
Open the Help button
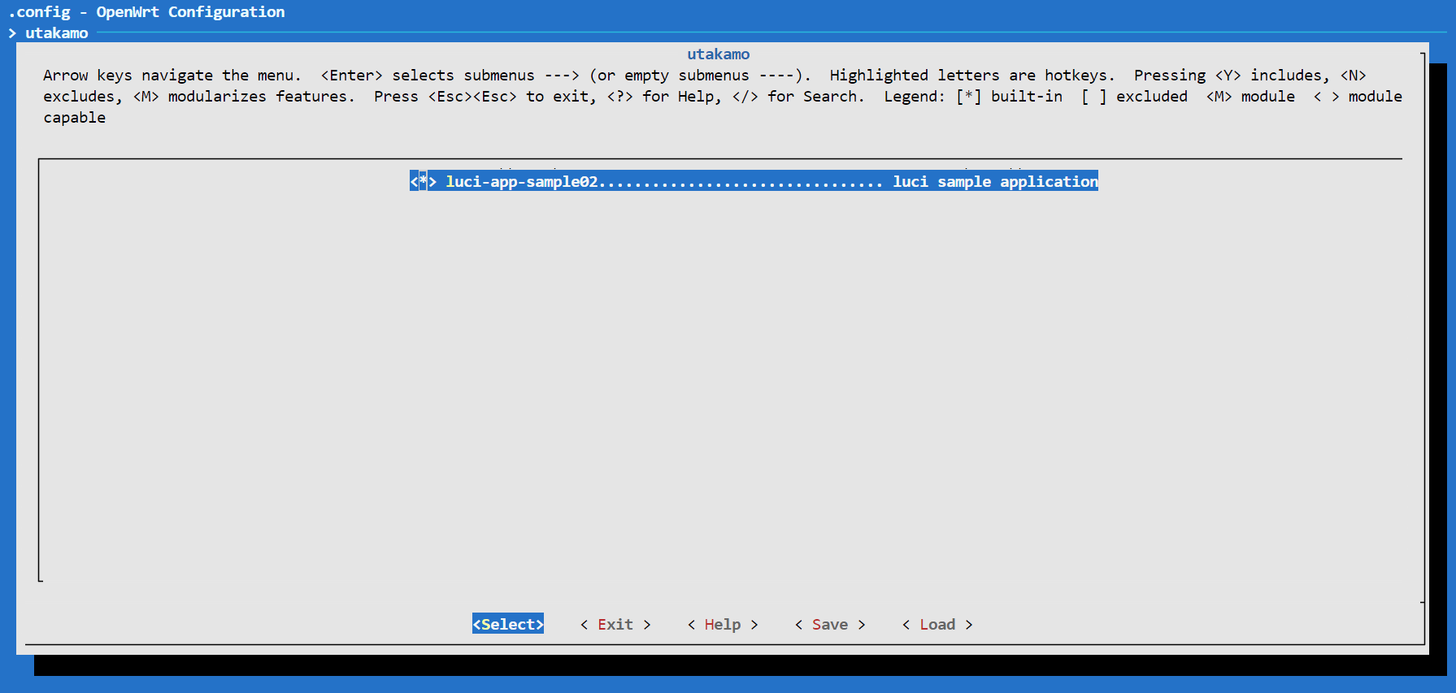click(723, 624)
